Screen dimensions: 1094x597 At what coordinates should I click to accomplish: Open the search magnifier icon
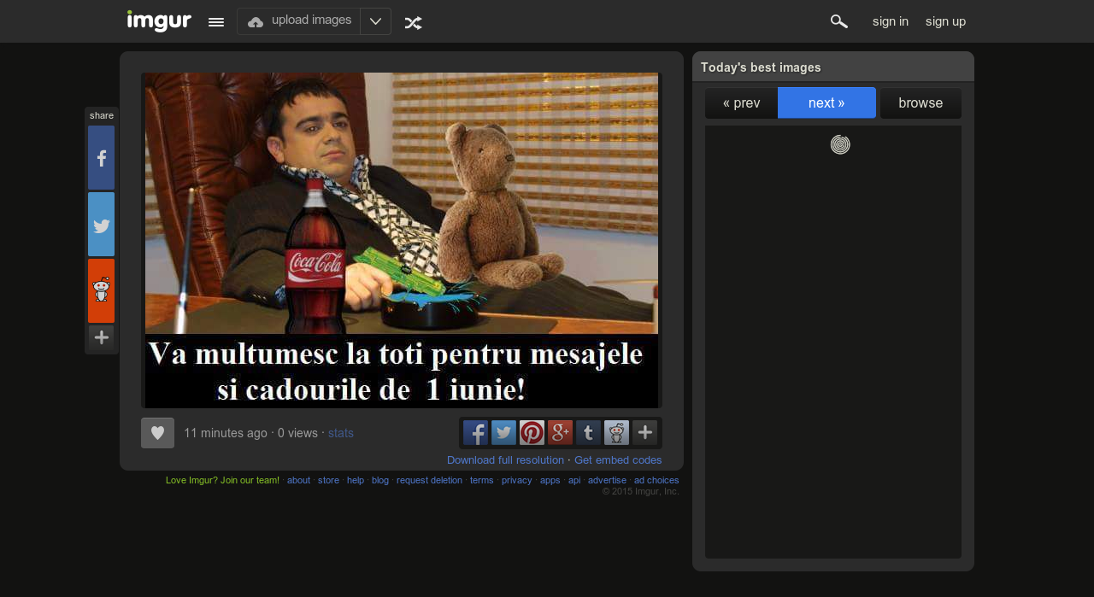[839, 21]
